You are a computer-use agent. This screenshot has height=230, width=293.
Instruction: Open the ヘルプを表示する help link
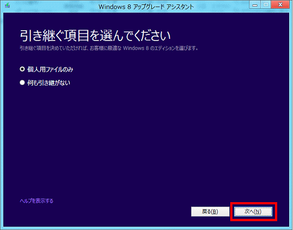37,201
